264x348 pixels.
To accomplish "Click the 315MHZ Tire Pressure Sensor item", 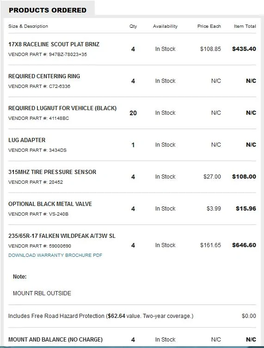I will tap(52, 172).
